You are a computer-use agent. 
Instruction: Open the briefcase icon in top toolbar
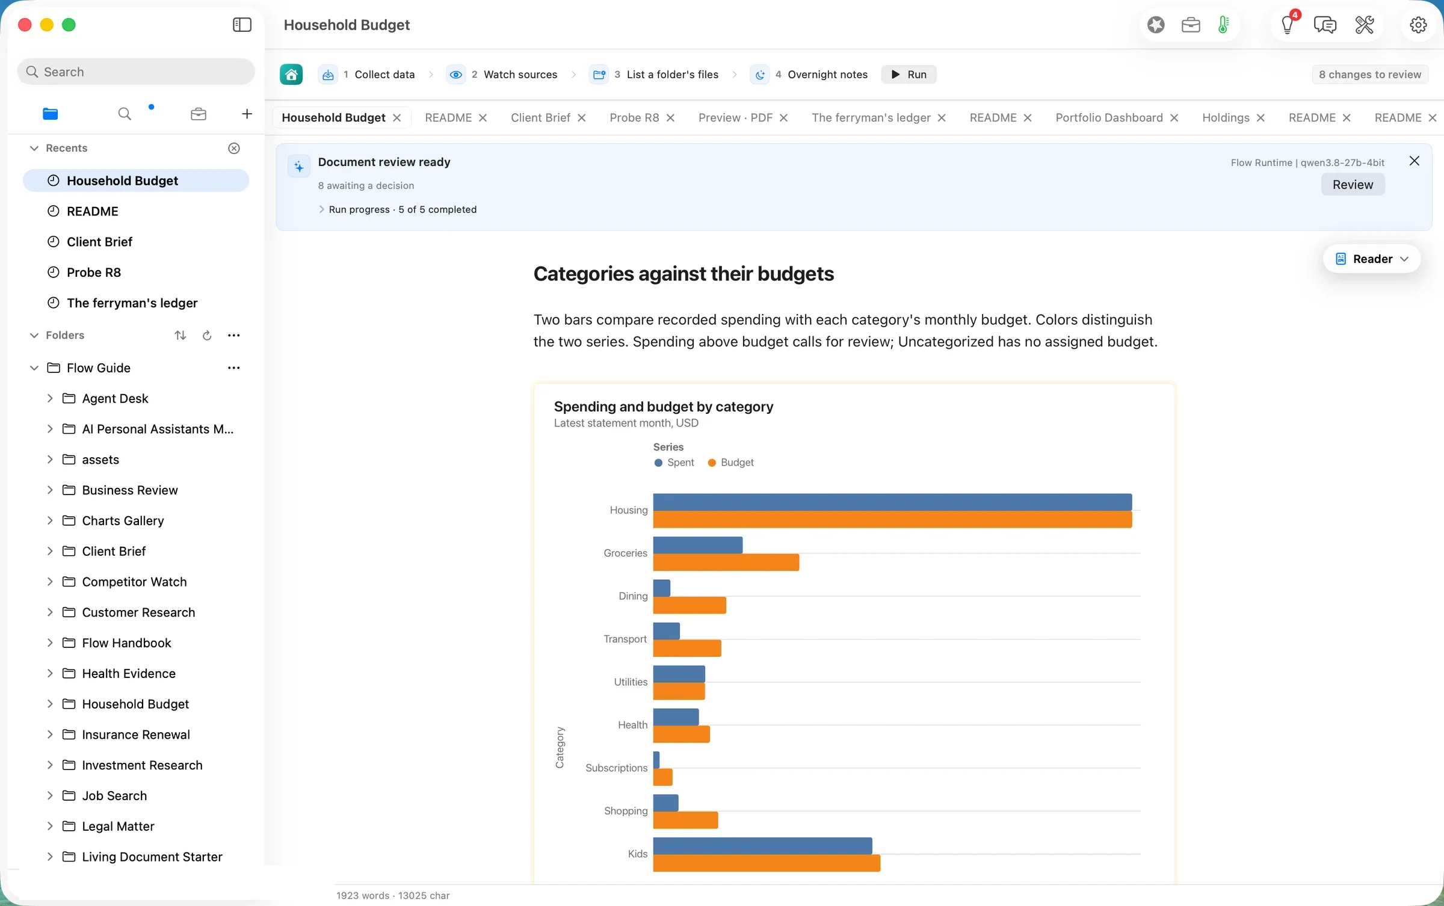(1191, 25)
